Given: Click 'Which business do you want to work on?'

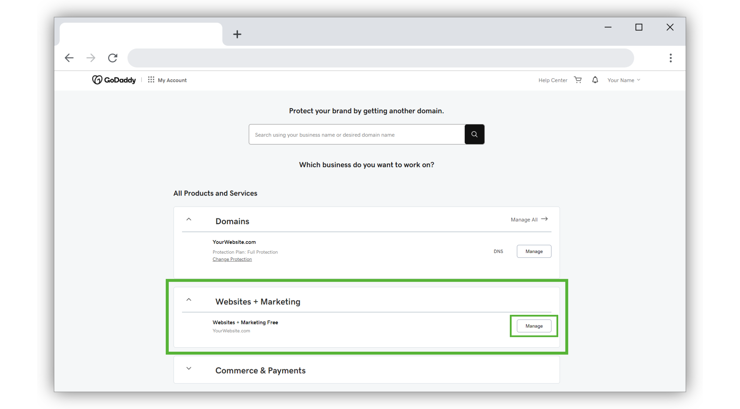Looking at the screenshot, I should coord(367,165).
